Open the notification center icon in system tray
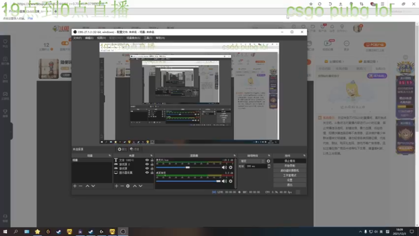Image resolution: width=419 pixels, height=236 pixels. point(412,231)
